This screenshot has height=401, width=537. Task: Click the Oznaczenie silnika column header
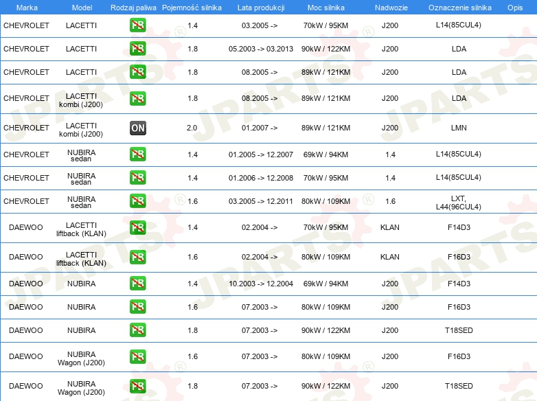point(459,8)
